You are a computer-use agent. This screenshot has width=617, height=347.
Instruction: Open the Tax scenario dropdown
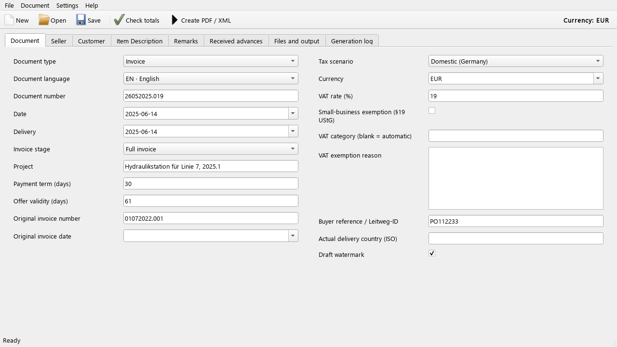point(516,61)
